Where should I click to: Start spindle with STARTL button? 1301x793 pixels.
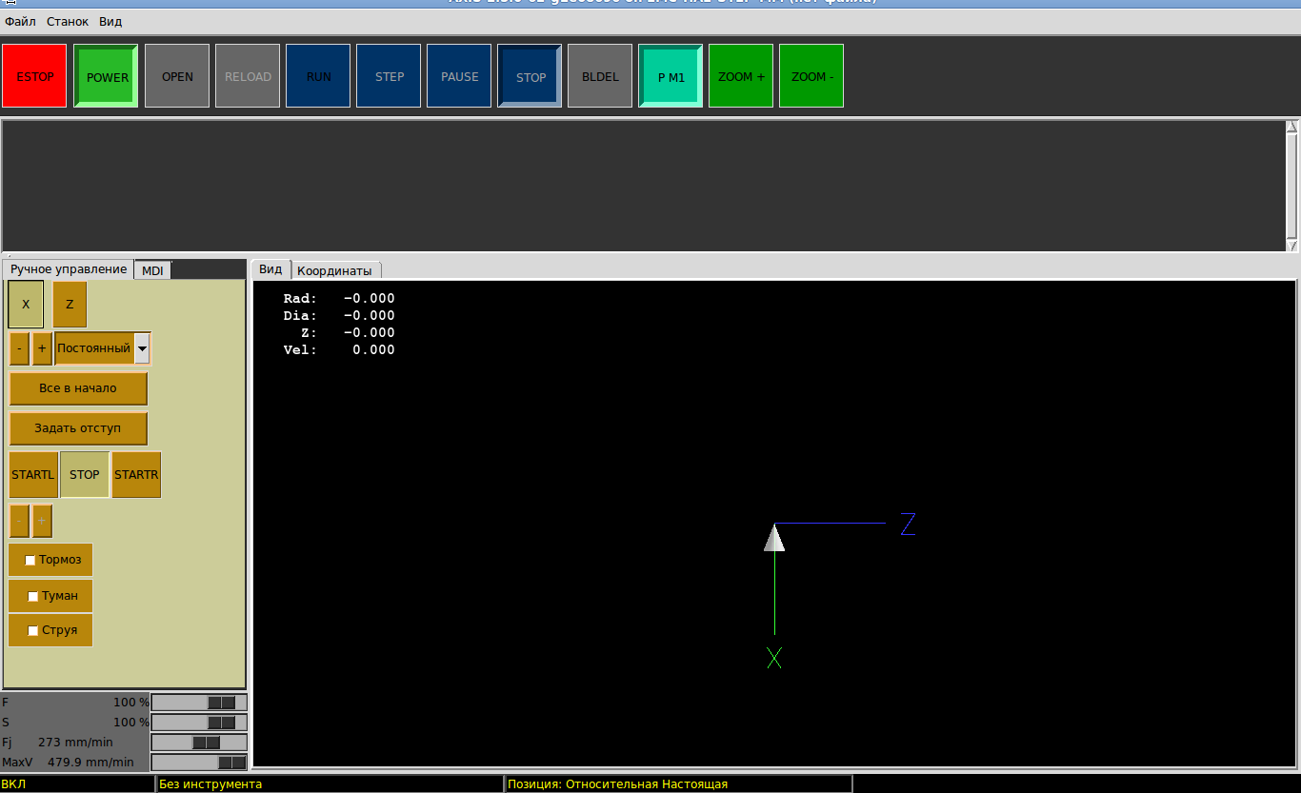(33, 474)
